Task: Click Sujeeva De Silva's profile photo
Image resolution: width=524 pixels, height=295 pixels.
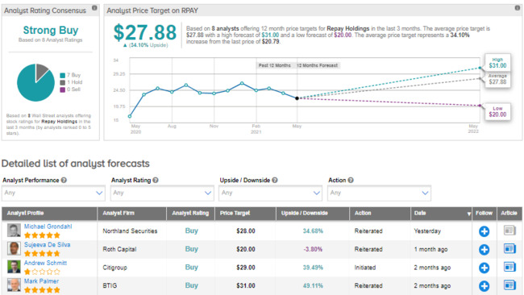Action: (x=14, y=248)
